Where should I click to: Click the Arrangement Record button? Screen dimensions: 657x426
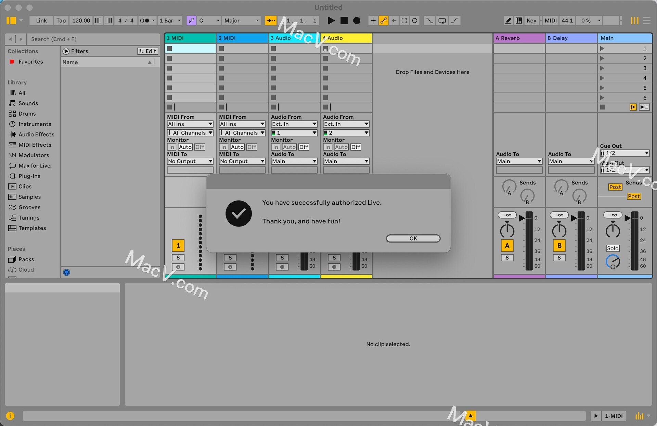[357, 21]
